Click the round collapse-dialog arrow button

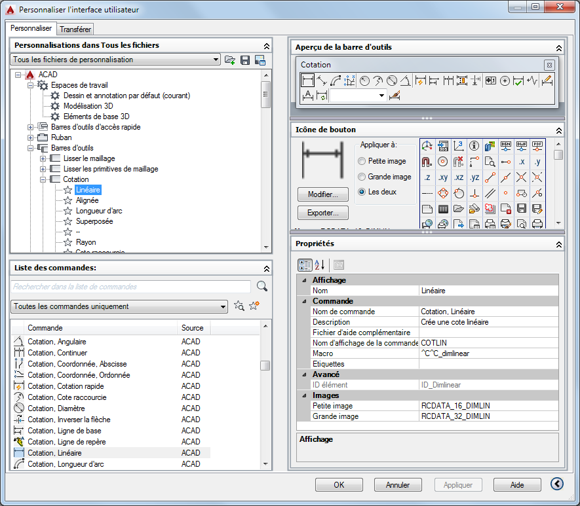(556, 484)
